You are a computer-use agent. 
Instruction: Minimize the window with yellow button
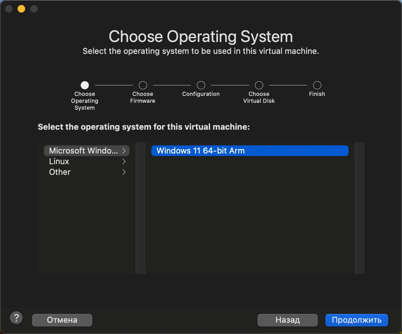point(21,9)
